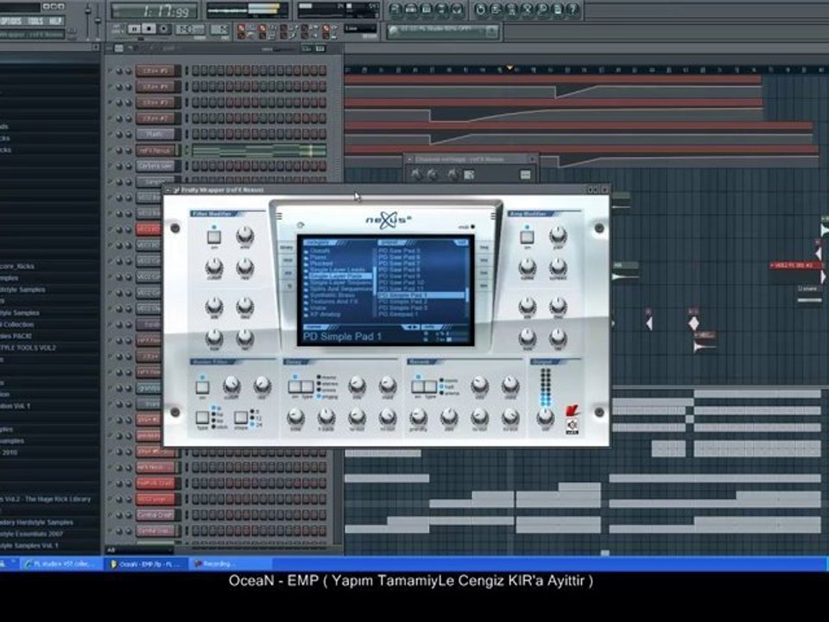This screenshot has width=829, height=622.
Task: Click the red reFX logo in Nexus
Action: tap(572, 410)
